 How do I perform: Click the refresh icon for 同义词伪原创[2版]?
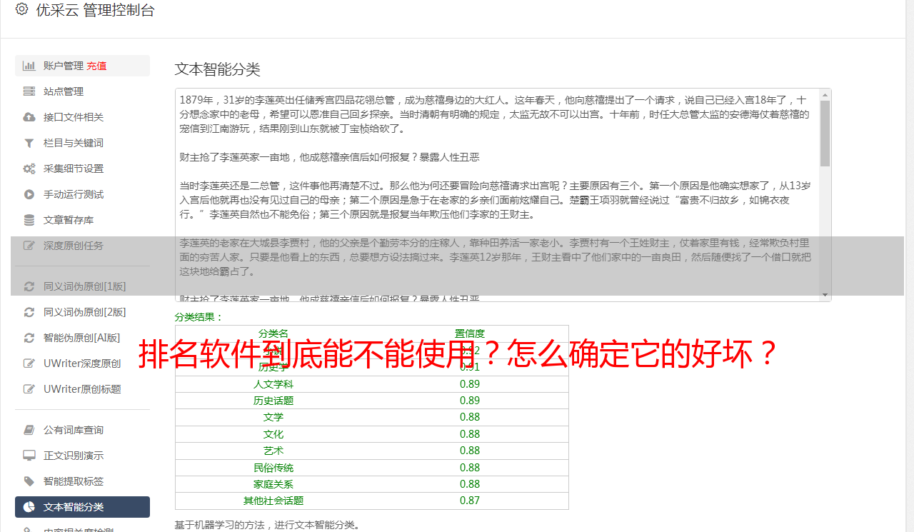coord(29,312)
